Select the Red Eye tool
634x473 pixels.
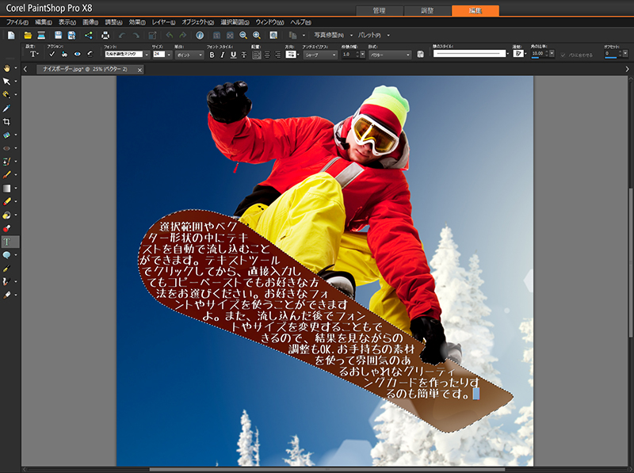6,148
